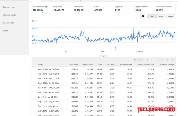
Task: Go to previous page of table rows
Action: (x=167, y=60)
